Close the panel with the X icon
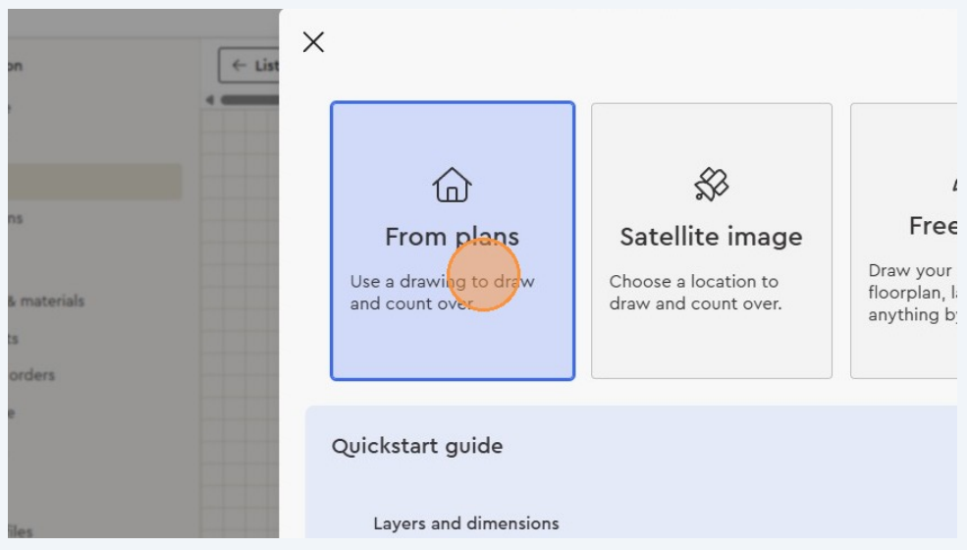 click(x=313, y=42)
